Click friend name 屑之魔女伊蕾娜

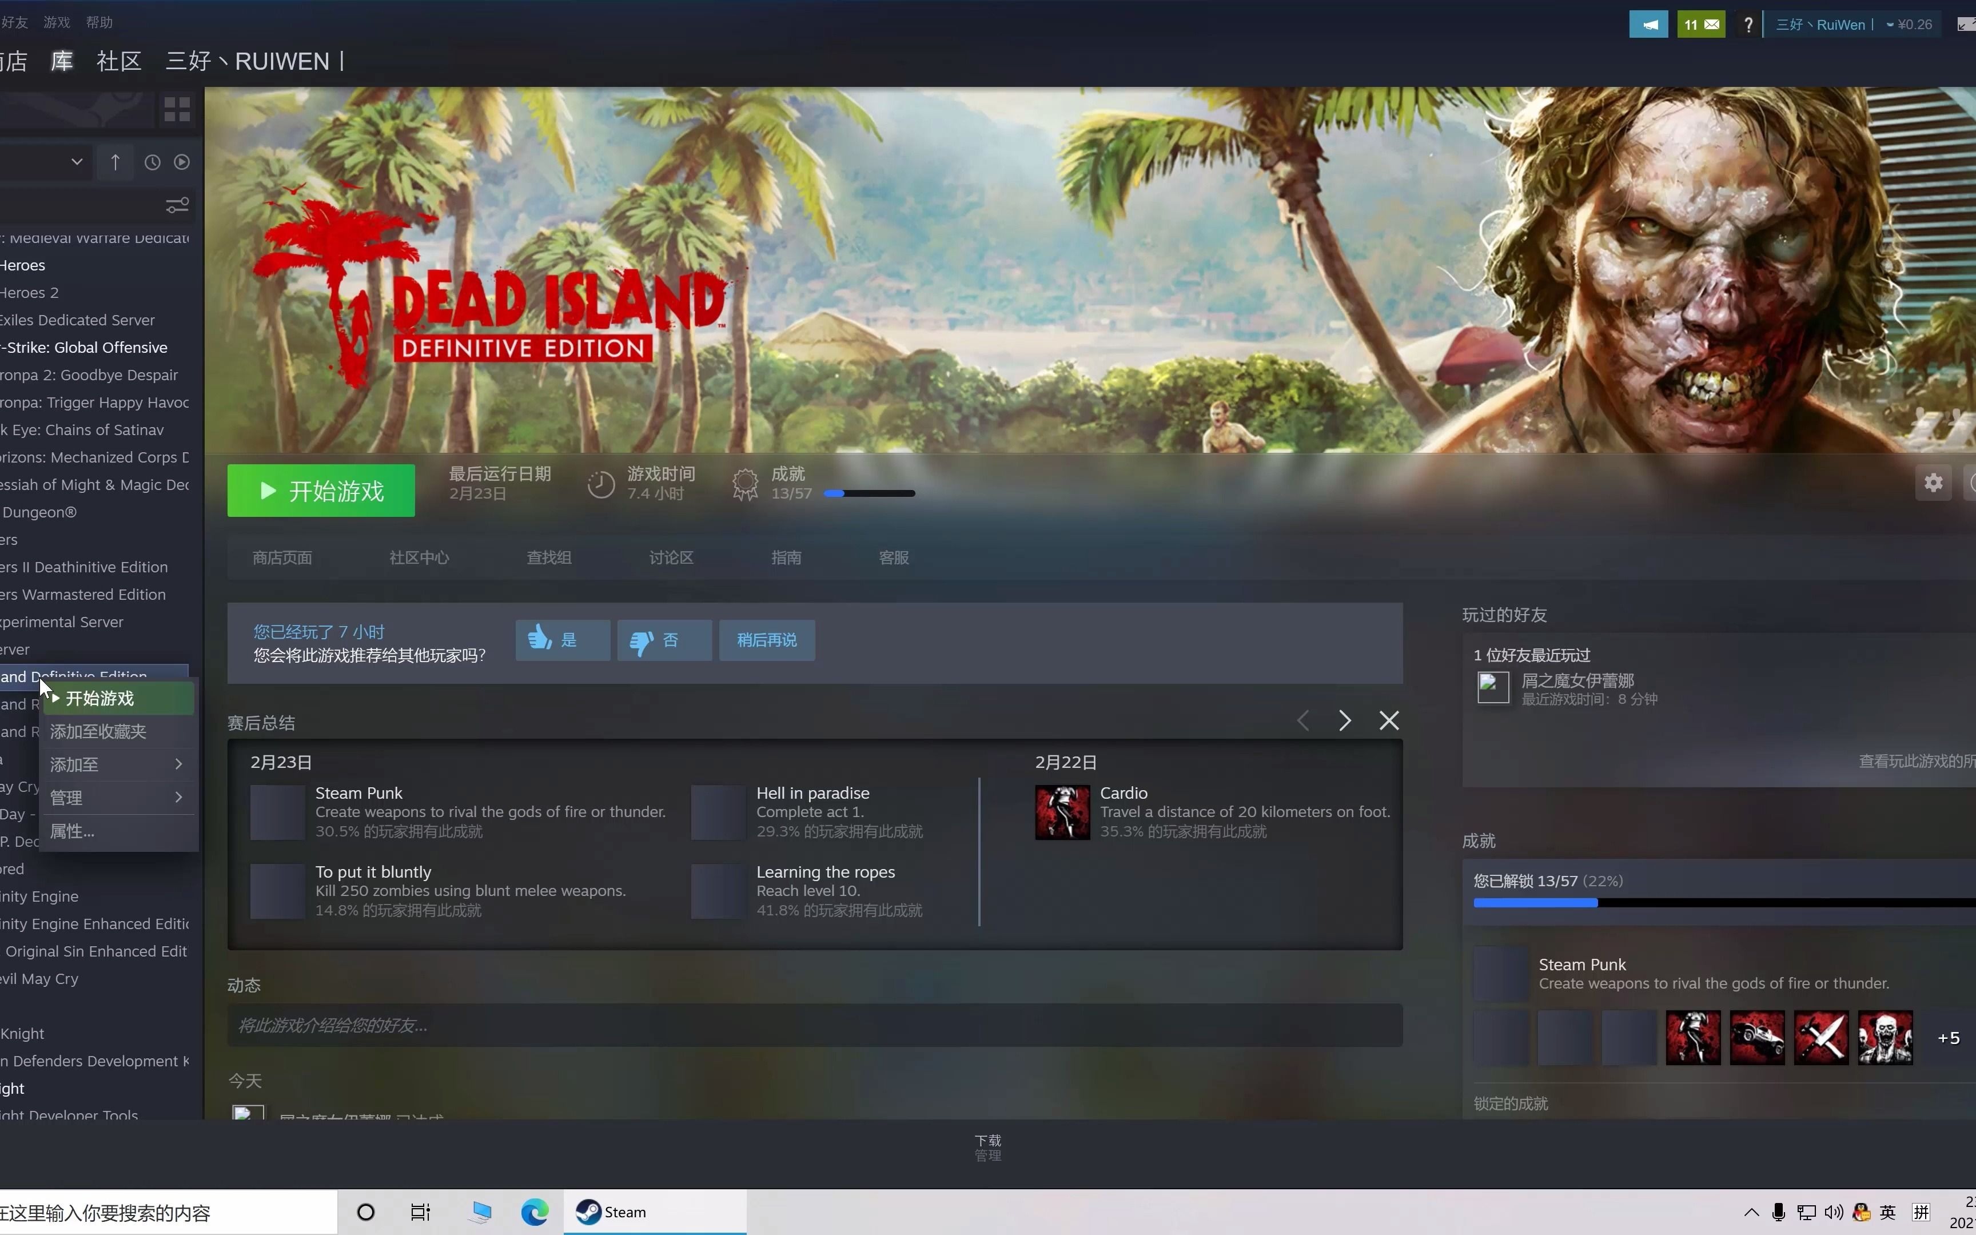coord(1577,680)
